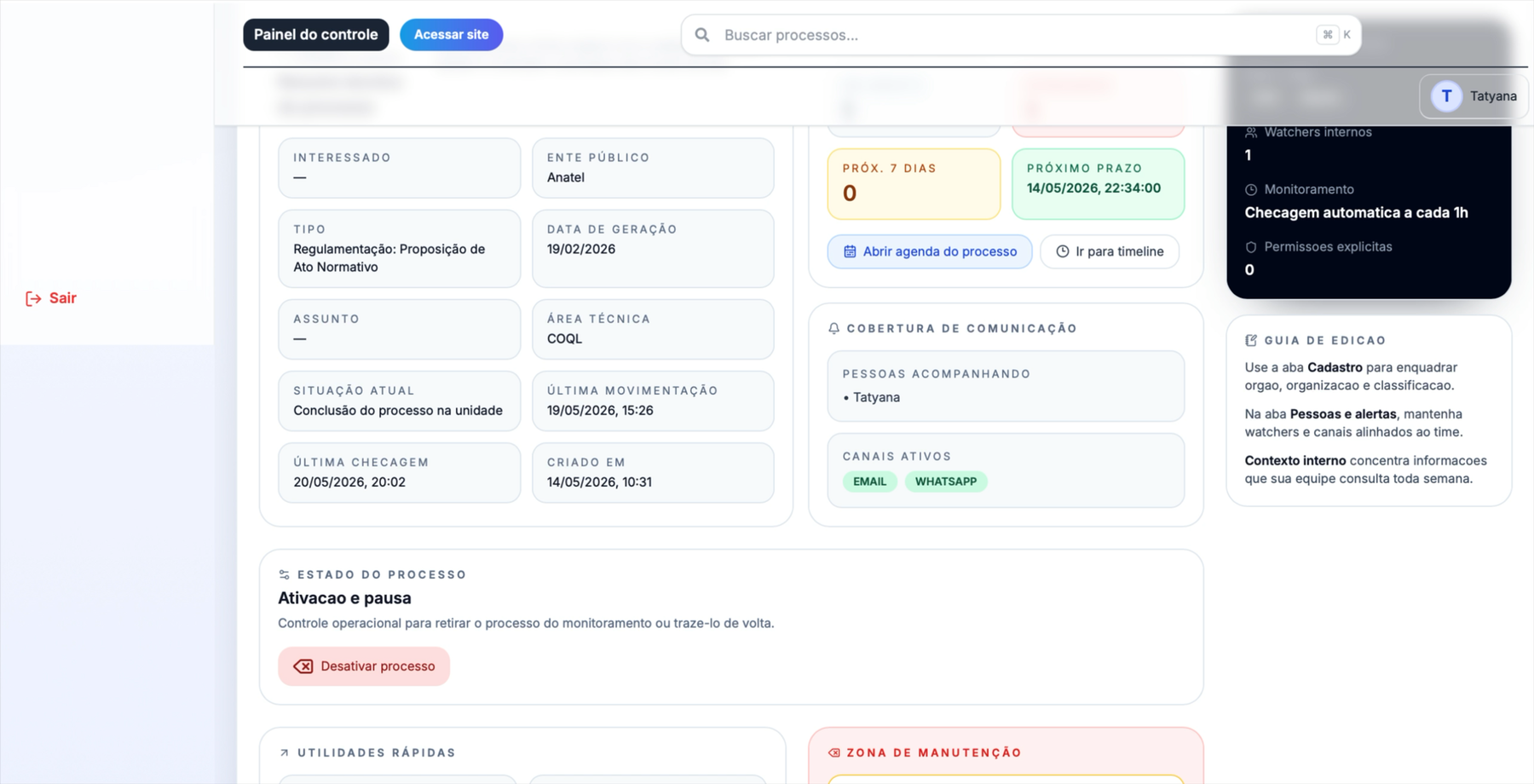This screenshot has height=784, width=1534.
Task: Click the clock icon in timeline button
Action: [x=1063, y=251]
